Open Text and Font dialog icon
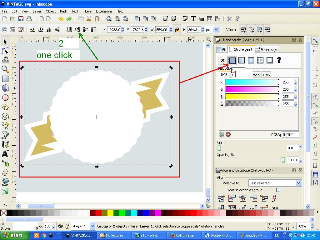 [193, 19]
